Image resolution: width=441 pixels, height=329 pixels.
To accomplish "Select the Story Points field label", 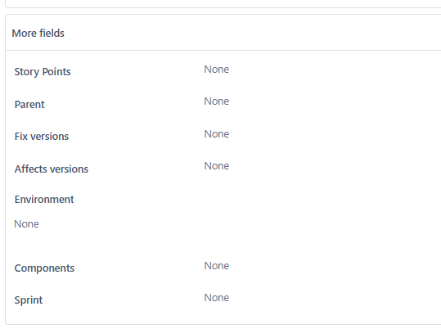I will click(x=43, y=72).
